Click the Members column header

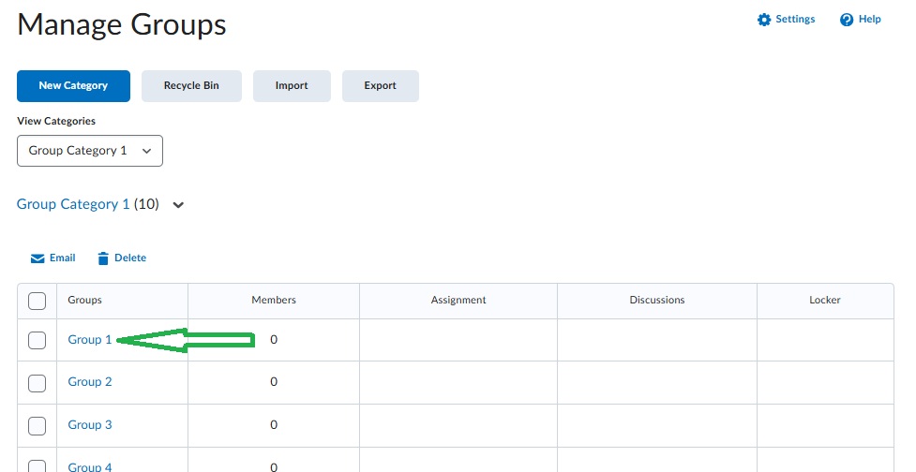point(274,300)
